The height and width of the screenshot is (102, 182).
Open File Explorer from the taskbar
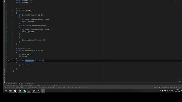coord(11,91)
